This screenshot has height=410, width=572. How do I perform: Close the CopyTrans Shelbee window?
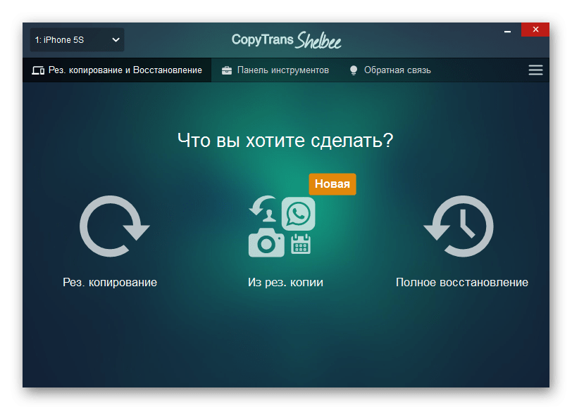coord(535,30)
